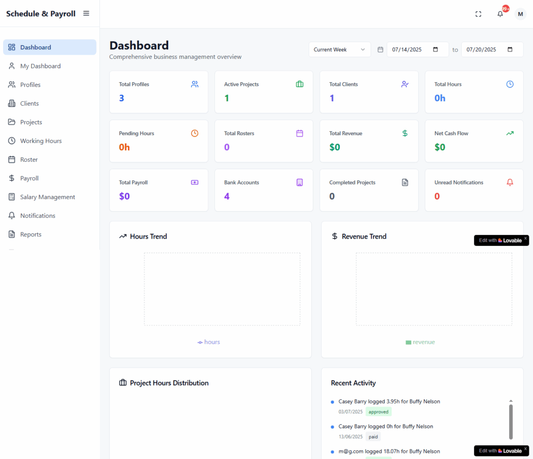Open calendar picker for start date 07/14/2025

(435, 49)
